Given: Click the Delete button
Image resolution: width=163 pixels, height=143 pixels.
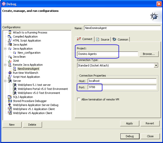Looking at the screenshot, I should click(32, 125).
